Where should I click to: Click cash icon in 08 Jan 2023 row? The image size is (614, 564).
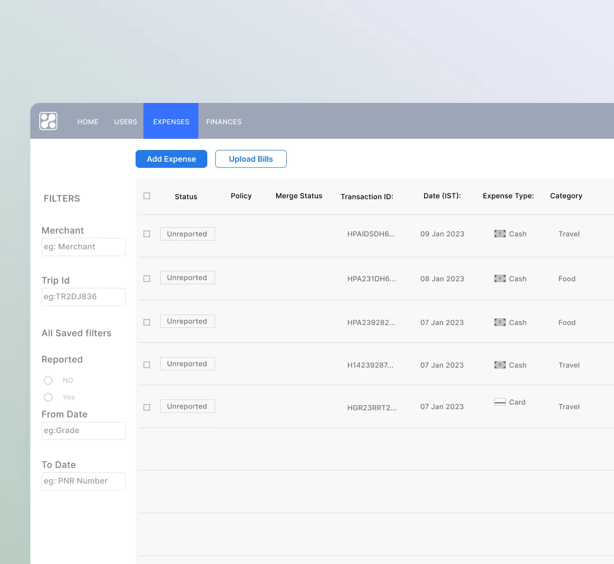coord(500,279)
